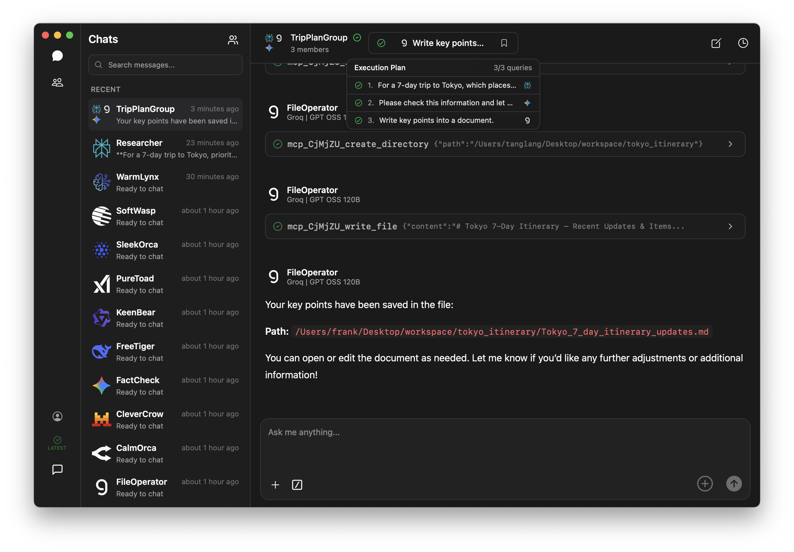This screenshot has height=552, width=794.
Task: Open the FreeTiger chat
Action: coord(165,352)
